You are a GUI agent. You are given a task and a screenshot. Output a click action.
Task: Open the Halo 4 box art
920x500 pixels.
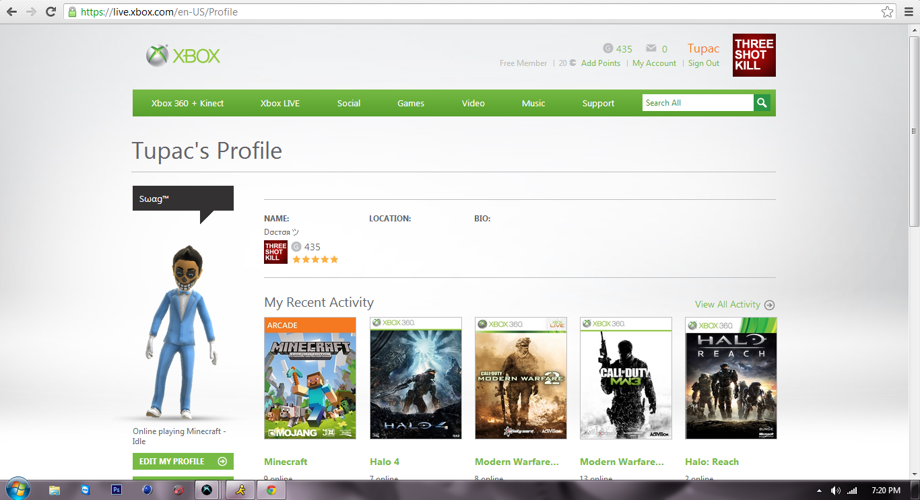click(416, 378)
